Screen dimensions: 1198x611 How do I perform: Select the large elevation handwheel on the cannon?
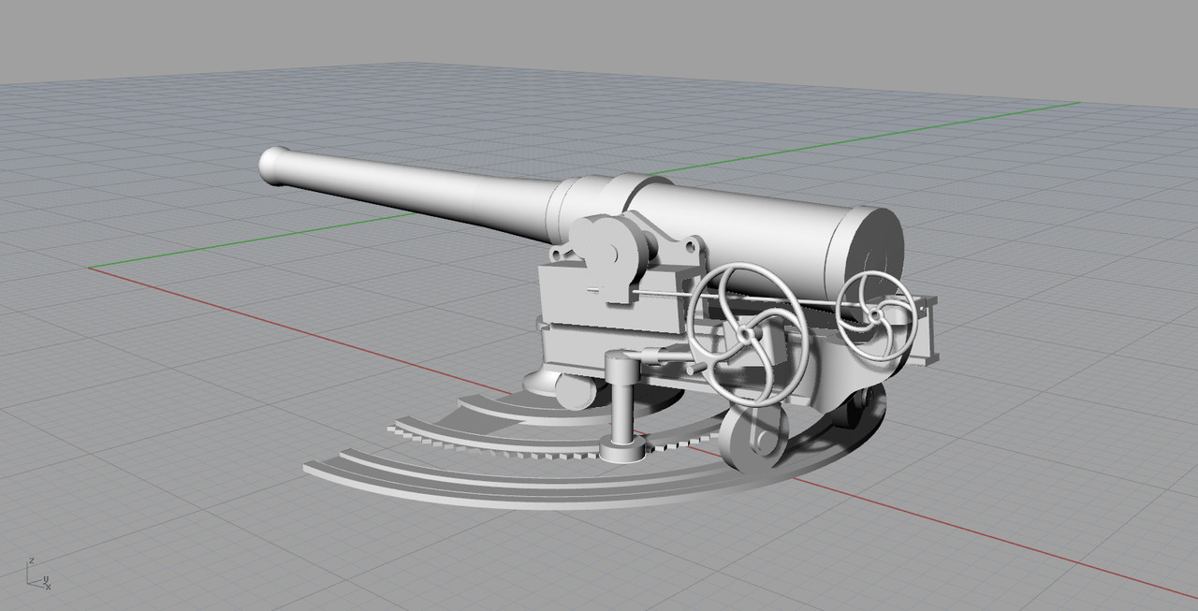pyautogui.click(x=747, y=333)
